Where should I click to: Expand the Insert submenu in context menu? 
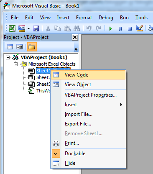(88, 105)
